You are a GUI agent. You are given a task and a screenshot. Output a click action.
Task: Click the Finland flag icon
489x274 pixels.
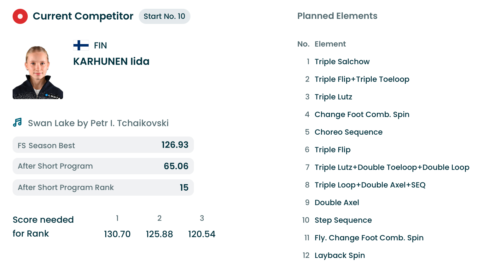[81, 45]
